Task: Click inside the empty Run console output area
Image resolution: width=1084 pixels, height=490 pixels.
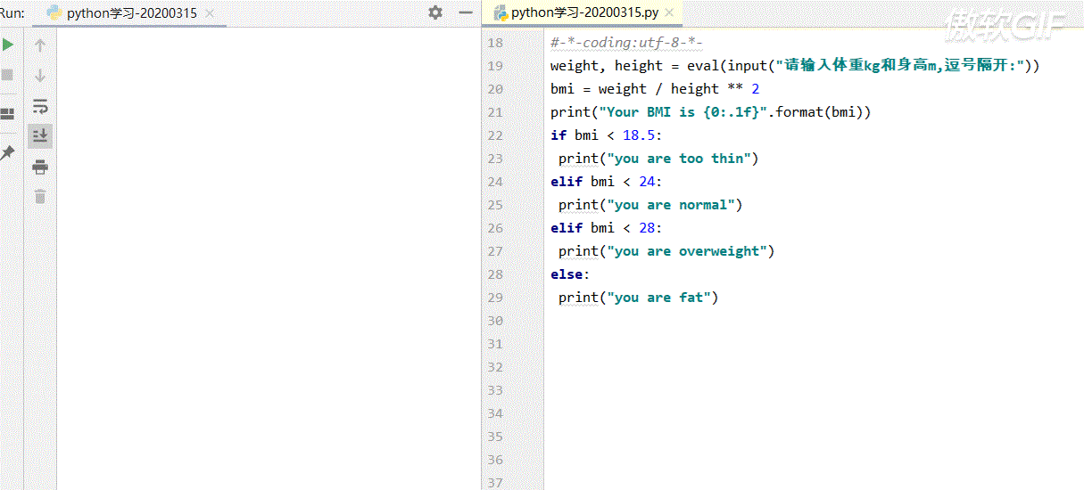Action: pyautogui.click(x=268, y=258)
